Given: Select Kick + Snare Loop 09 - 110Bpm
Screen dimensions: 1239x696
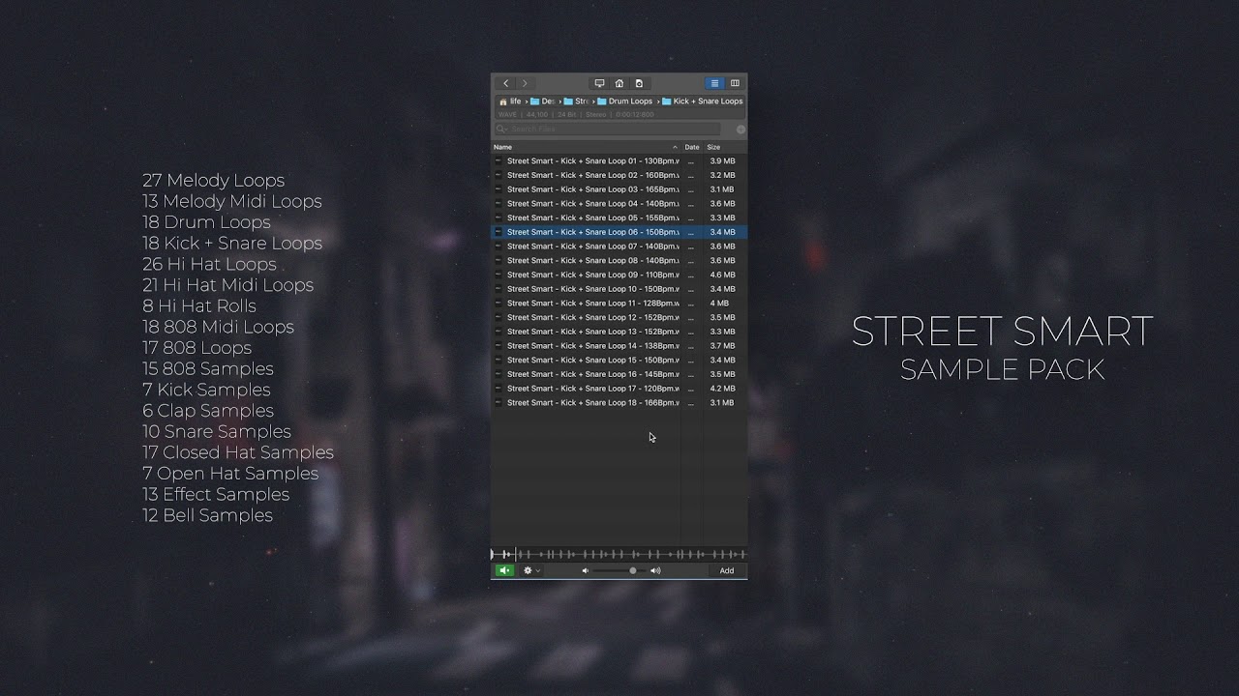Looking at the screenshot, I should point(619,275).
